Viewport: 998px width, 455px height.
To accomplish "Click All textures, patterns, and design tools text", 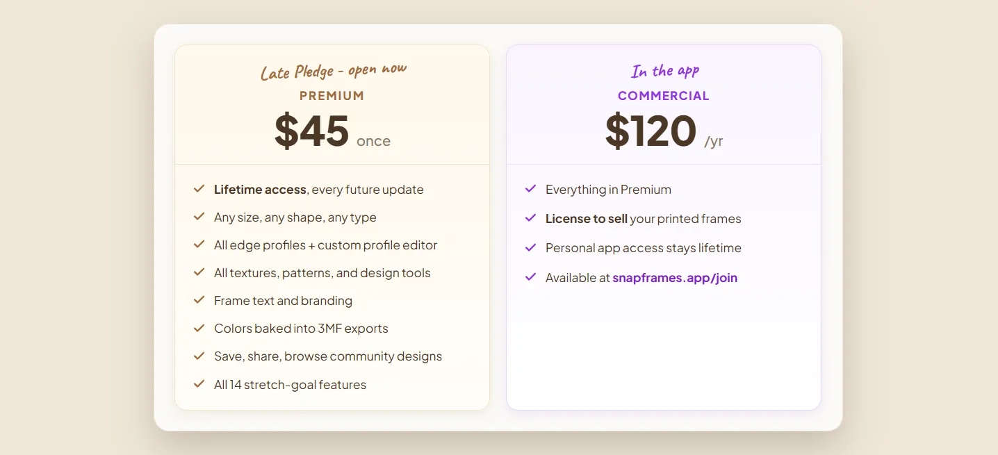I will (322, 273).
